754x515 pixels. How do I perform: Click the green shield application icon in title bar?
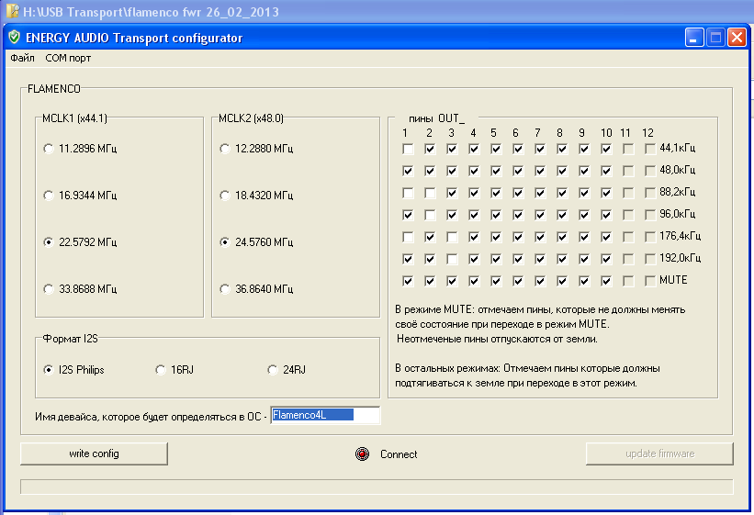click(15, 37)
